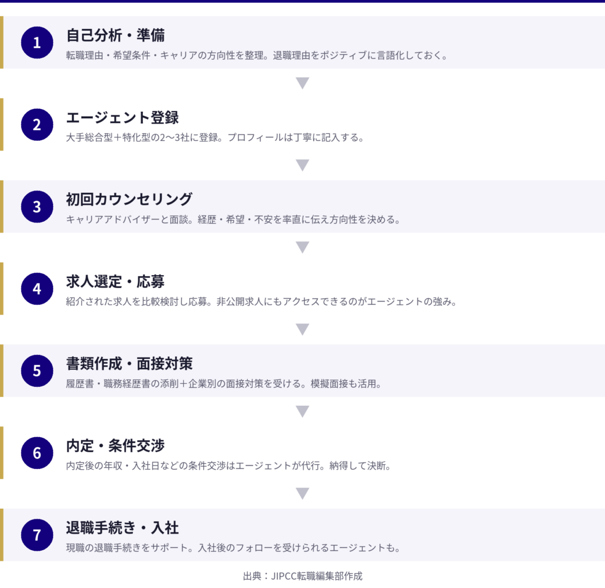The image size is (605, 588).
Task: Click the down arrow between steps 3 and 4
Action: pyautogui.click(x=302, y=247)
